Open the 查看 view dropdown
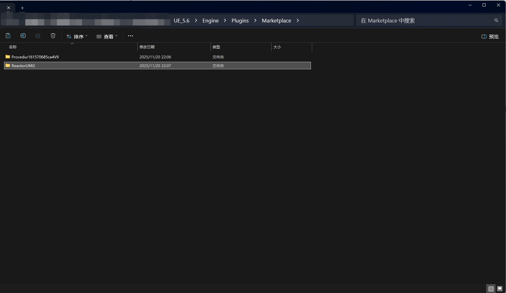This screenshot has width=506, height=293. [107, 37]
